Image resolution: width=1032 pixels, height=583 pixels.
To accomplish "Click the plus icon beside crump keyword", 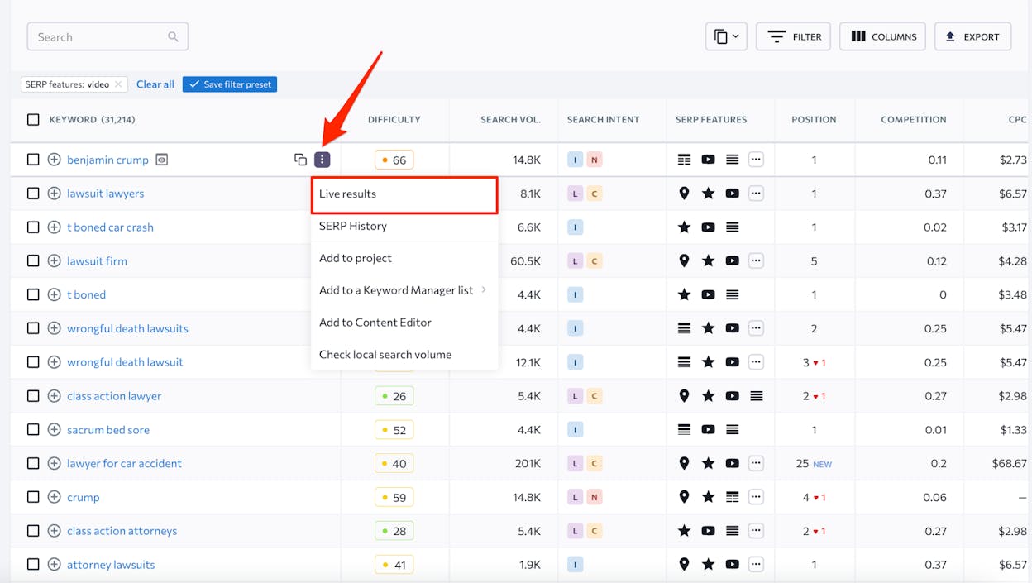I will click(54, 497).
